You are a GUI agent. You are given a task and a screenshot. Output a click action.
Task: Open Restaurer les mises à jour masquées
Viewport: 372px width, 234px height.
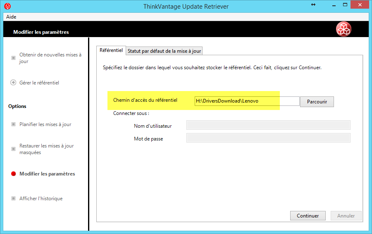(x=46, y=149)
